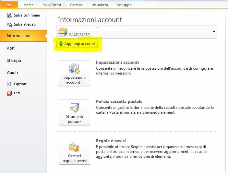Click the Salva allegati icon
The height and width of the screenshot is (173, 228).
[x=9, y=24]
